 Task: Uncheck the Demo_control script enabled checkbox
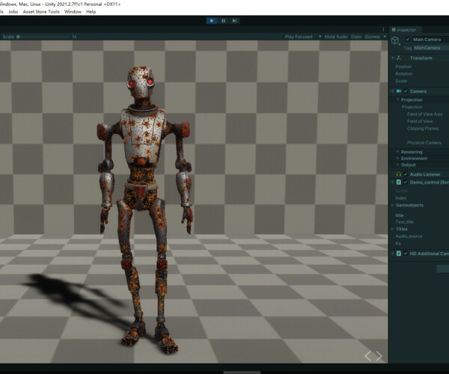[x=406, y=182]
